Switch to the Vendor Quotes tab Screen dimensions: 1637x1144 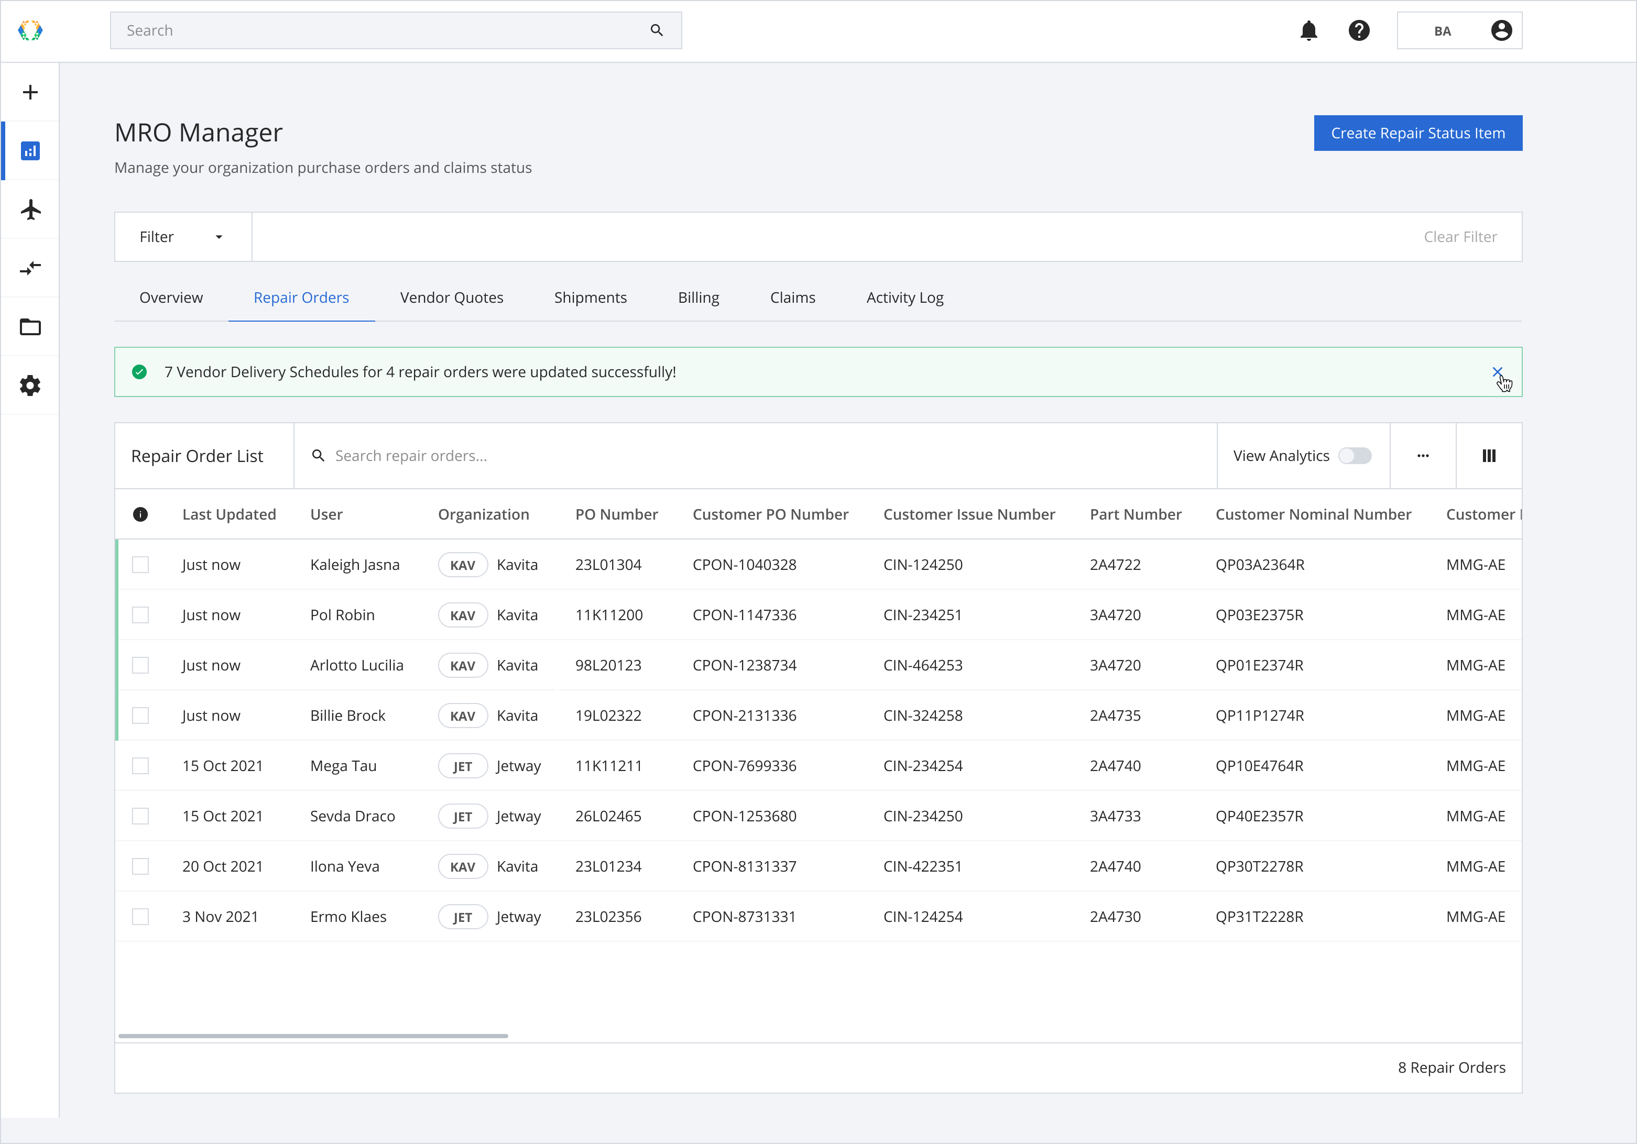(x=451, y=297)
